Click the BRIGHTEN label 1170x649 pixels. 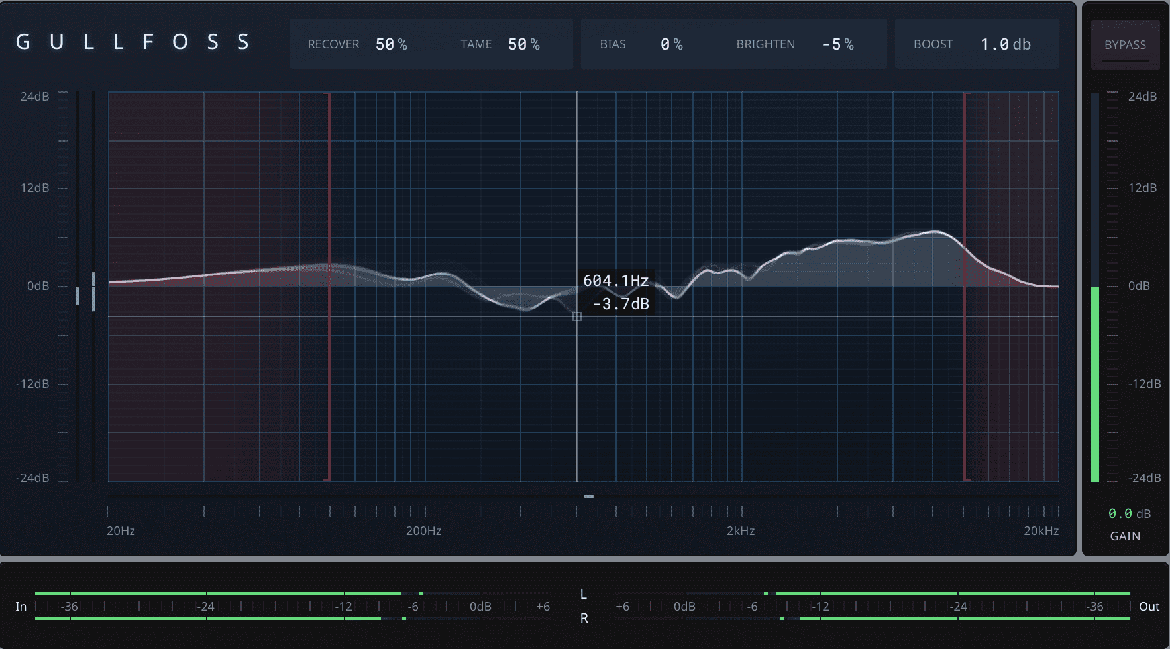pos(766,44)
